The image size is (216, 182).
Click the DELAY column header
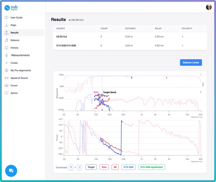(158, 28)
